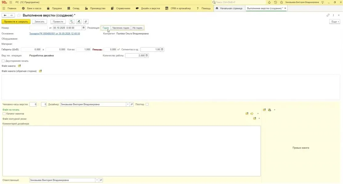Choose file for Файл макета (обратная сторона)
This screenshot has height=184, width=343.
40,71
